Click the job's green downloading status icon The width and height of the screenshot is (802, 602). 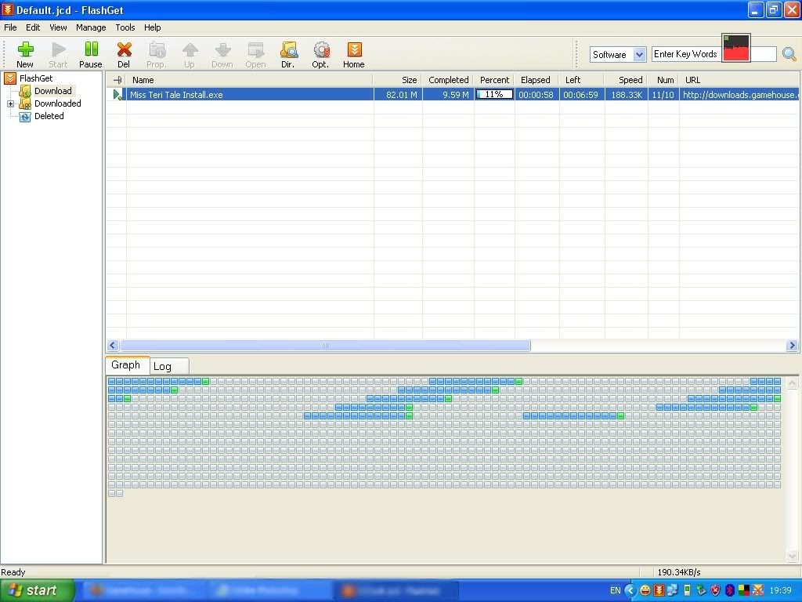pyautogui.click(x=117, y=95)
